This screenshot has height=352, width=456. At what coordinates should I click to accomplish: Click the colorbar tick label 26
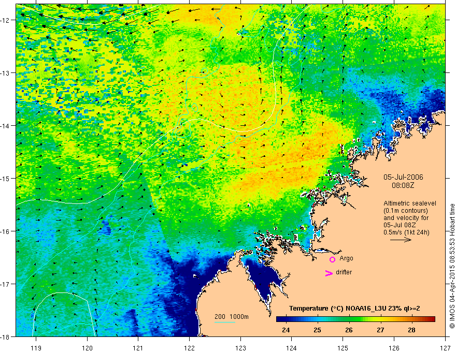[x=349, y=330]
